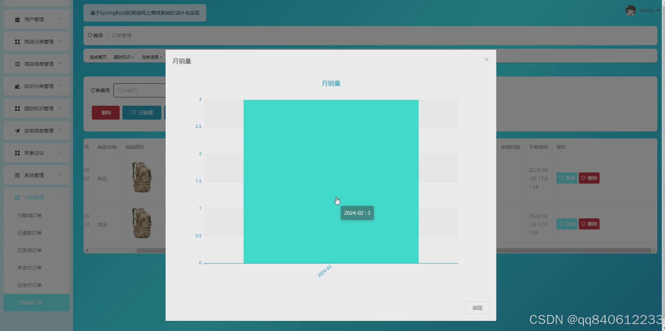Click the heart icon beside 首页 breadcrumb
665x331 pixels.
pyautogui.click(x=90, y=35)
